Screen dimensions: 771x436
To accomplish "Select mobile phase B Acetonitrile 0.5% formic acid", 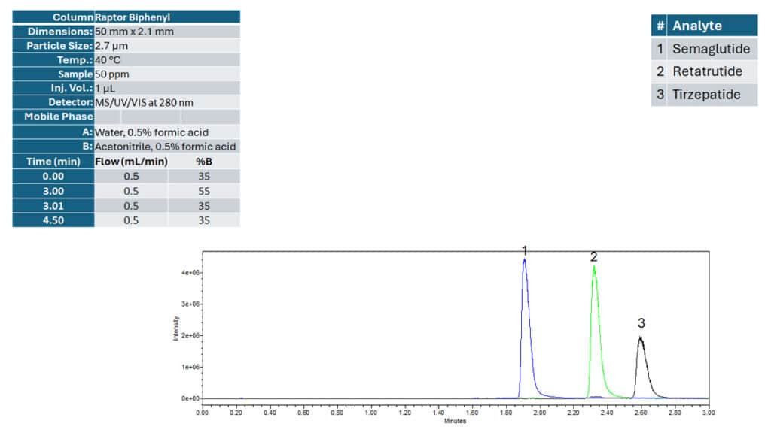I will coord(151,147).
